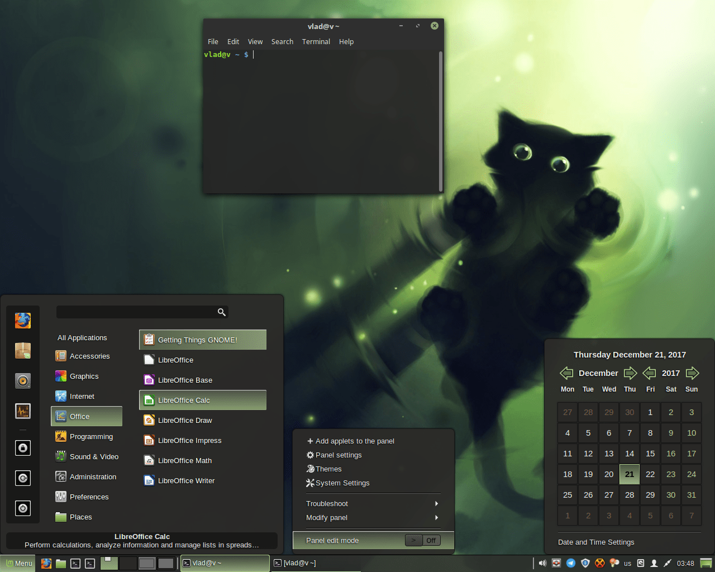Viewport: 715px width, 572px height.
Task: Open the speaker sound app in menu favorites
Action: coord(23,381)
